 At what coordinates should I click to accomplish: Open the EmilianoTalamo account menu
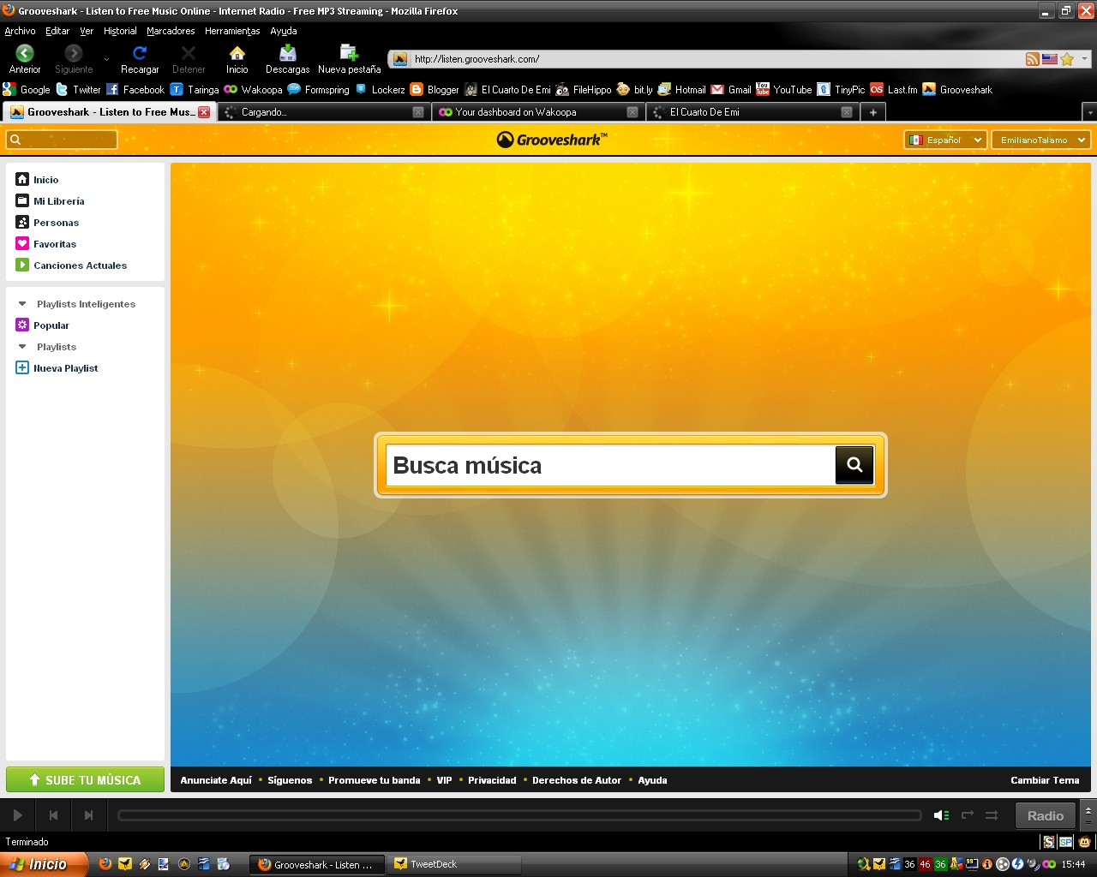(x=1040, y=139)
